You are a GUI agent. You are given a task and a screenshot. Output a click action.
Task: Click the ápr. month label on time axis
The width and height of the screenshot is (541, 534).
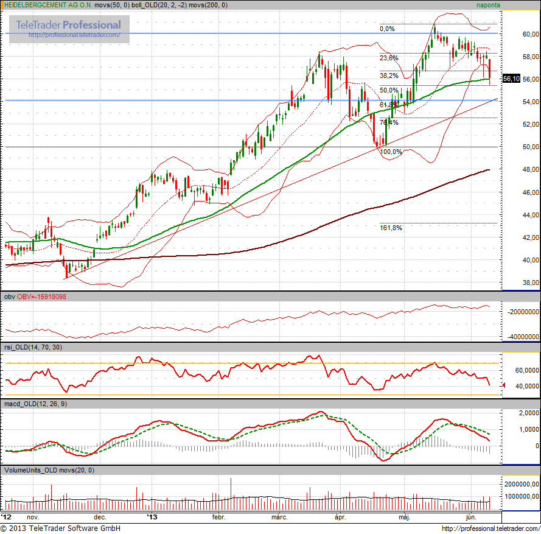[x=340, y=517]
